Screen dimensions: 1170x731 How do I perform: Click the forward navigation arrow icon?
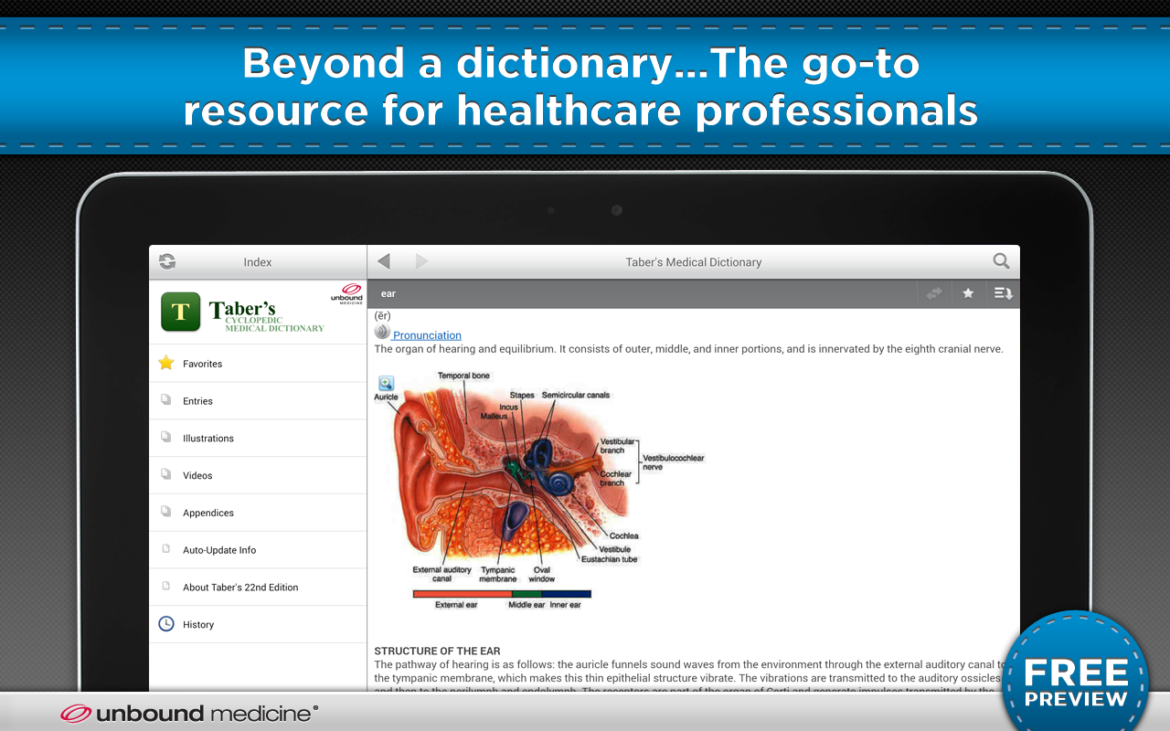pos(421,260)
